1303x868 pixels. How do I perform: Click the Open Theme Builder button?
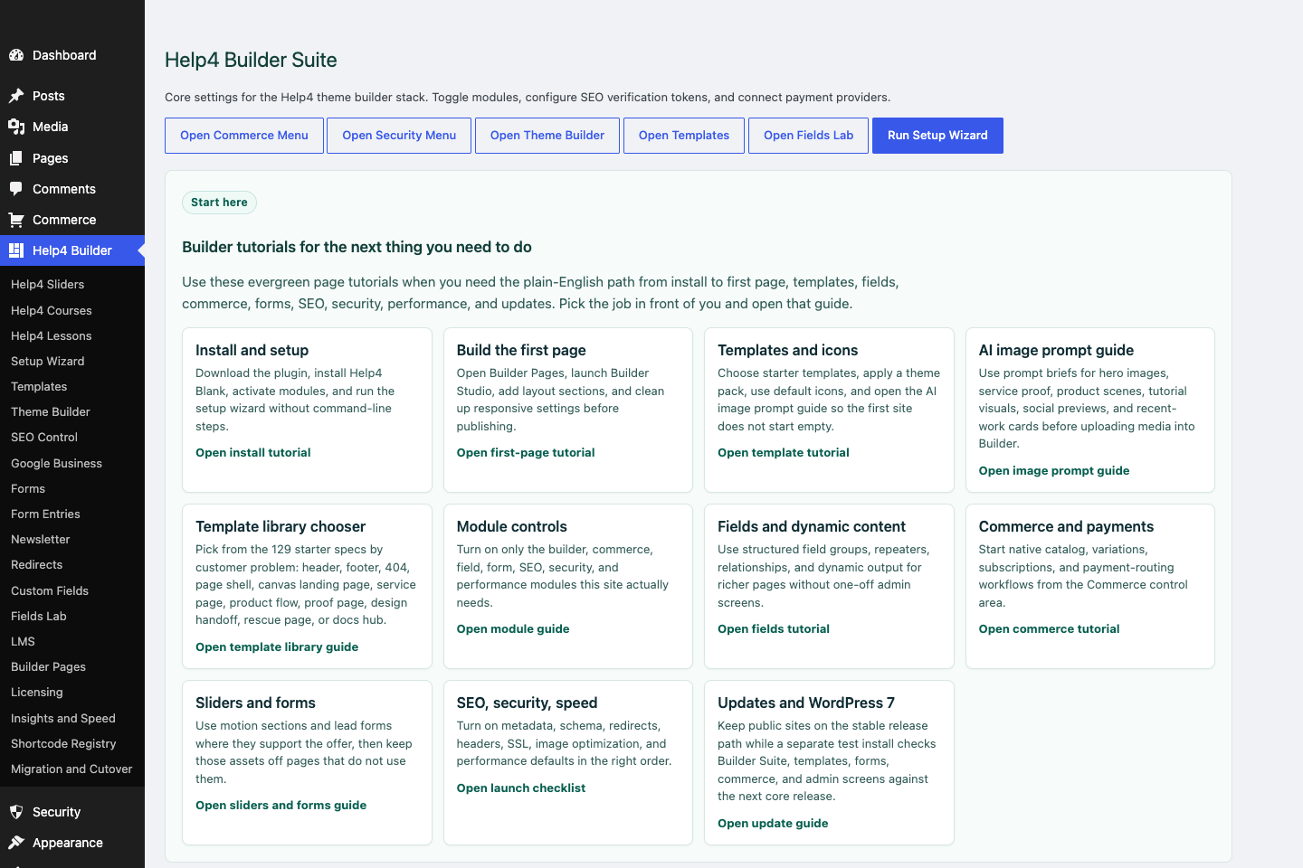click(547, 136)
